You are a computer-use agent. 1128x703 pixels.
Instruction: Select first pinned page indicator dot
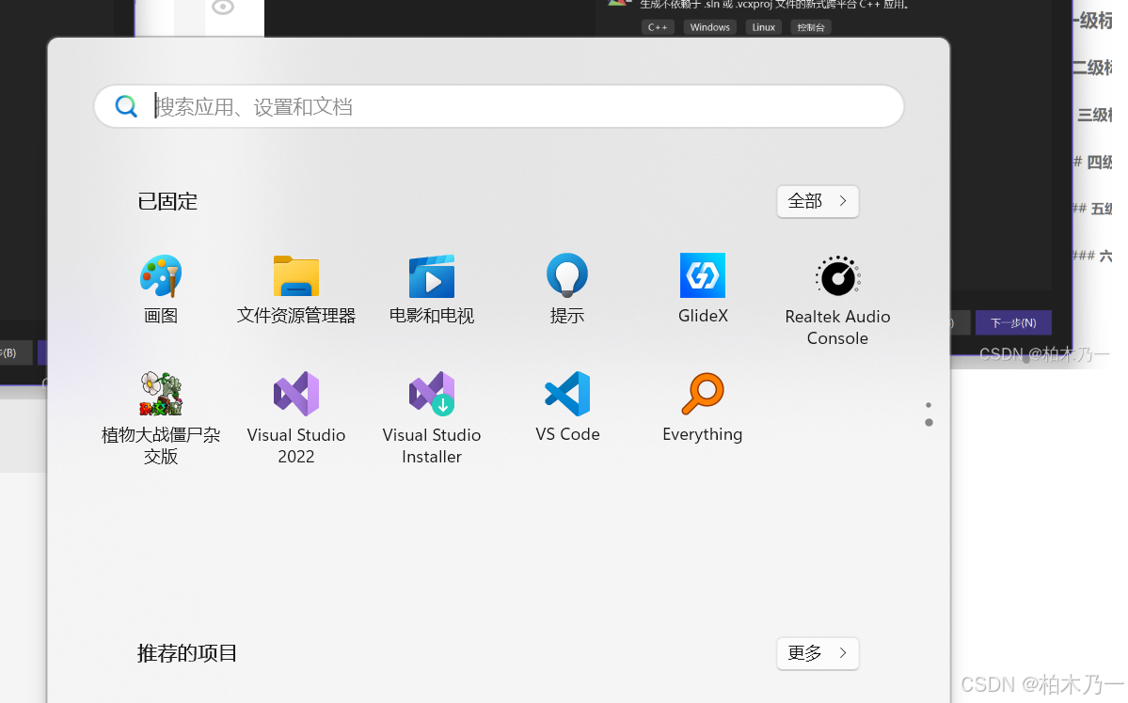pos(929,405)
